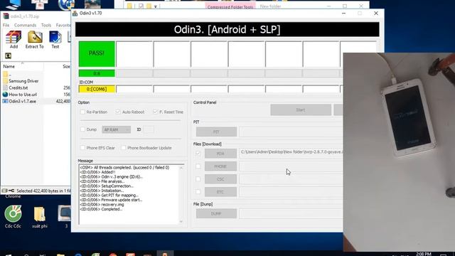Click the yellow 0:[COM6] port box

click(x=97, y=89)
